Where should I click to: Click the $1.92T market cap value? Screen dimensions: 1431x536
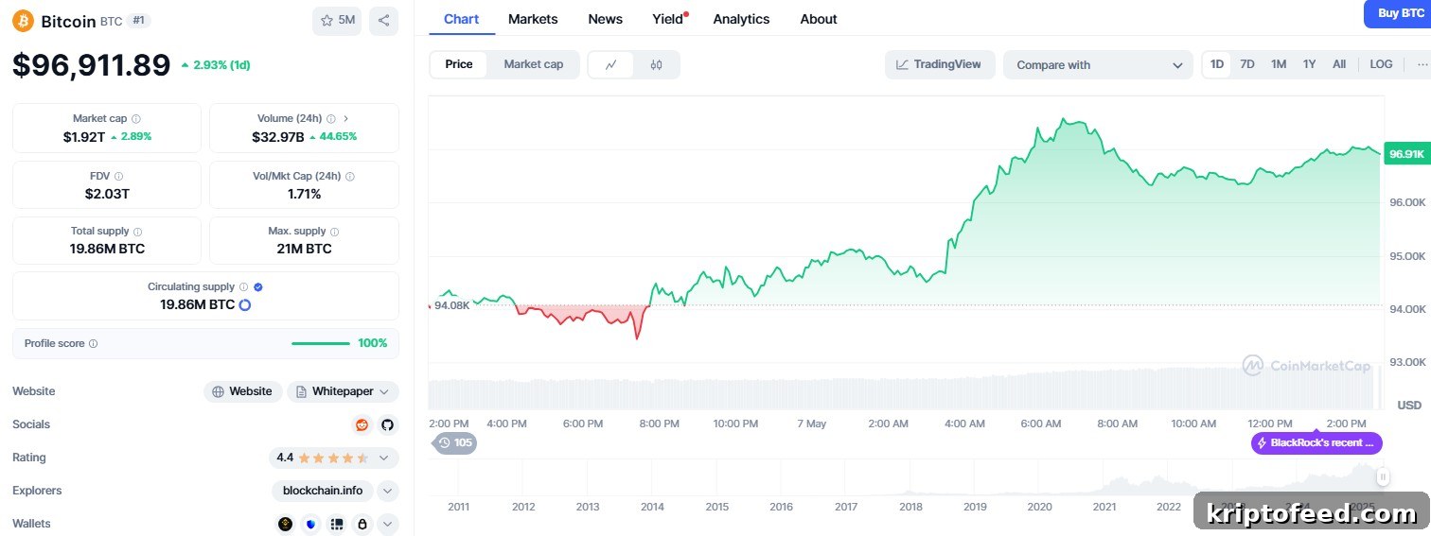tap(84, 136)
